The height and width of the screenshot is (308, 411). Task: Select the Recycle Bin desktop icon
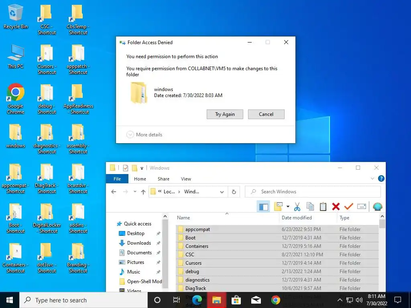[16, 17]
